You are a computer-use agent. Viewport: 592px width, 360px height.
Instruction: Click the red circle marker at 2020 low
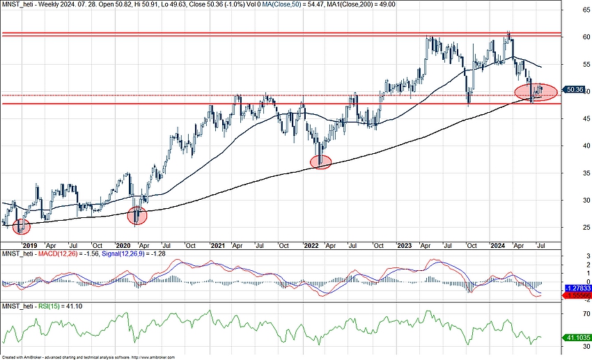[137, 216]
